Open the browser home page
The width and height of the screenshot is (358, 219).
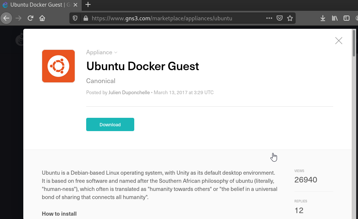coord(42,18)
